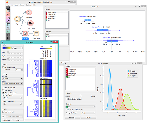Image resolution: width=147 pixels, height=123 pixels.
Task: Click the magnifier search icon in the sidebar
Action: (8, 38)
